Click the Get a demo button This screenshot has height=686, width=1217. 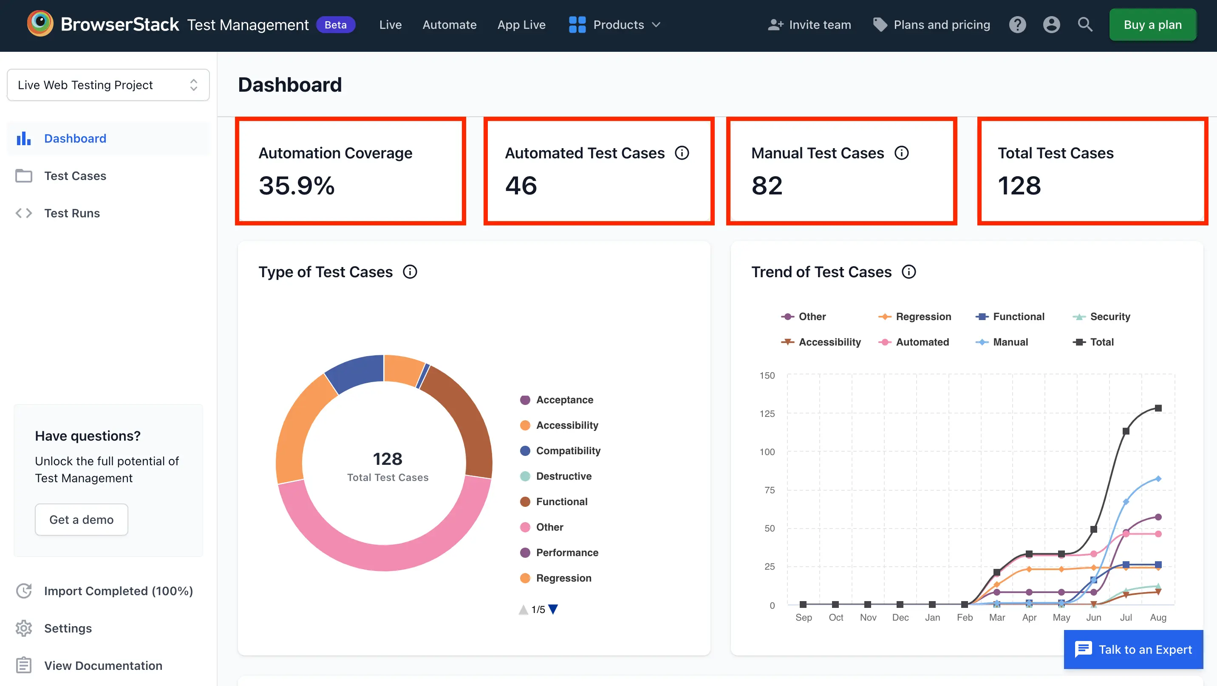pyautogui.click(x=81, y=520)
